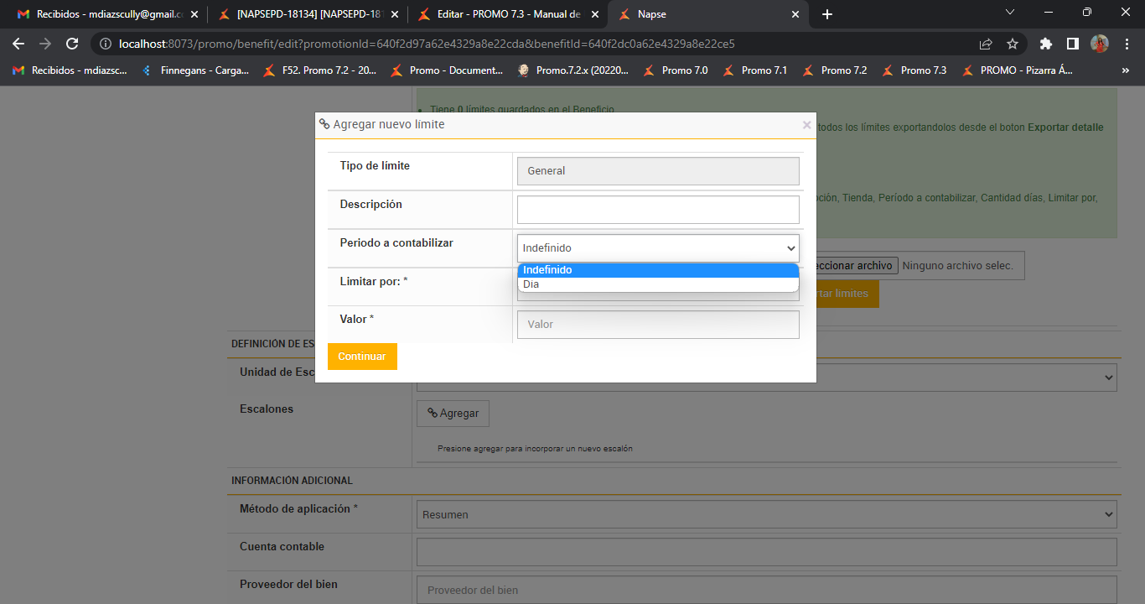Open the Promo 7.1 bookmark
Viewport: 1145px width, 604px height.
[x=754, y=70]
